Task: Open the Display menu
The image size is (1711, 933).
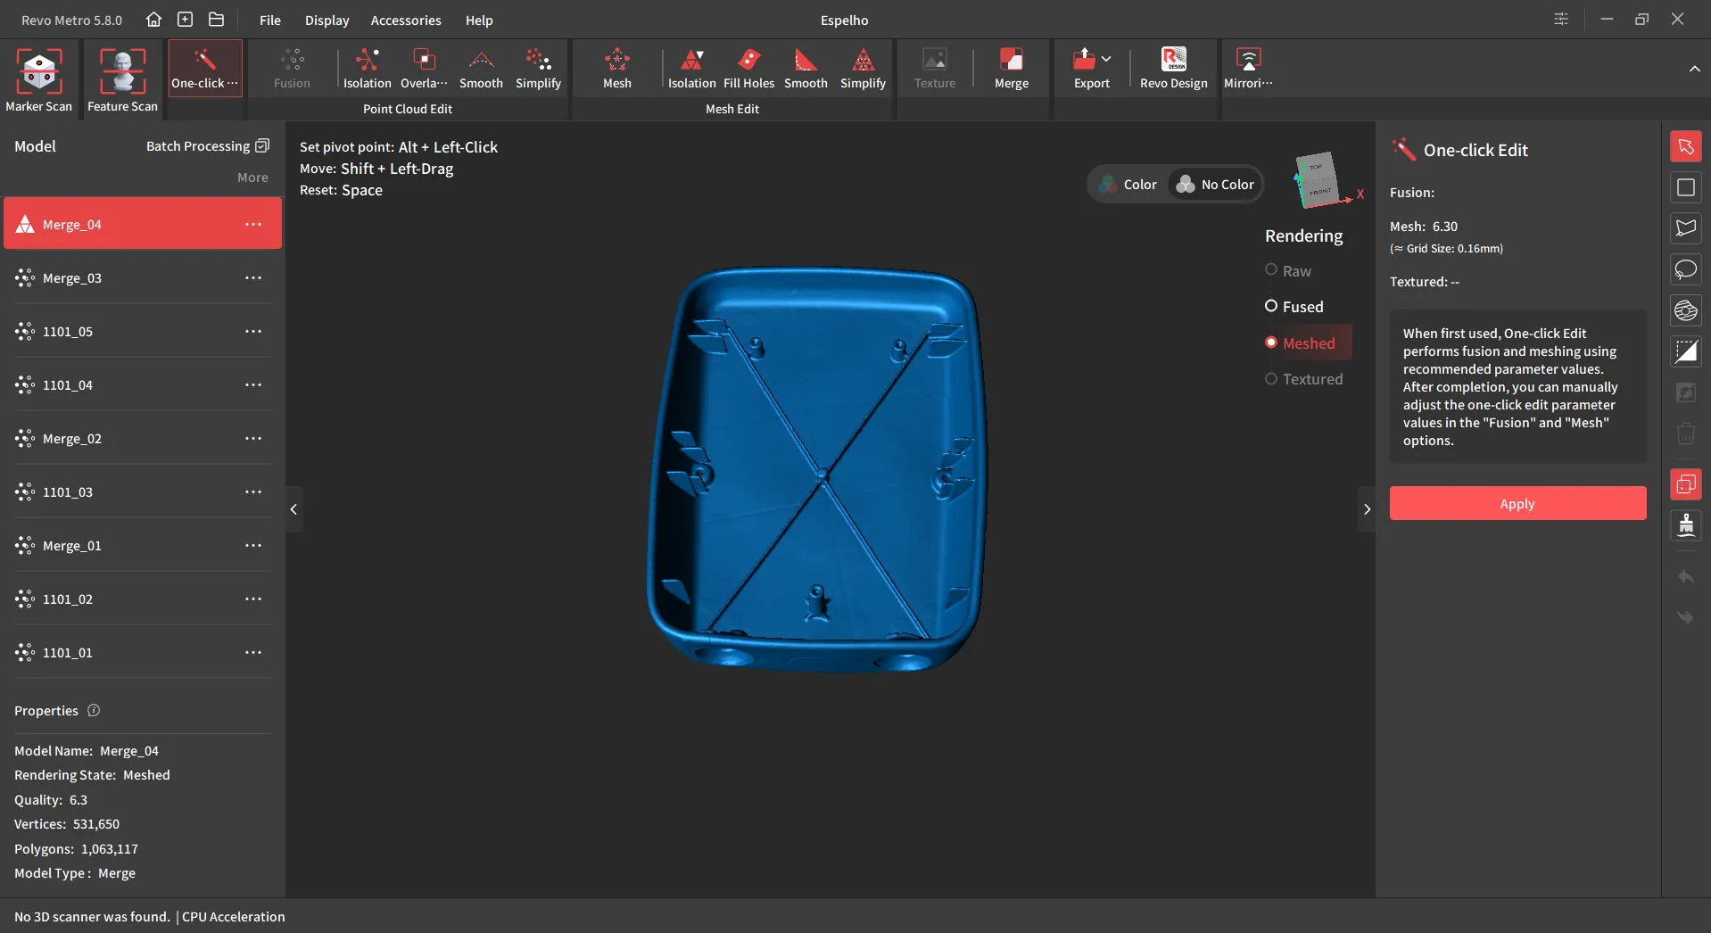Action: pos(326,20)
